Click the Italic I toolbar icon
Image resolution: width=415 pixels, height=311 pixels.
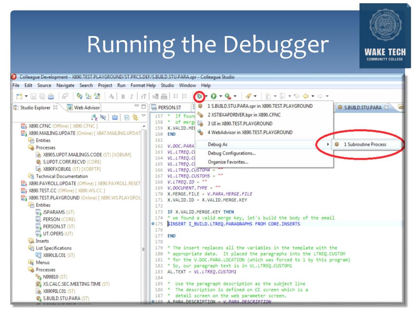132,96
